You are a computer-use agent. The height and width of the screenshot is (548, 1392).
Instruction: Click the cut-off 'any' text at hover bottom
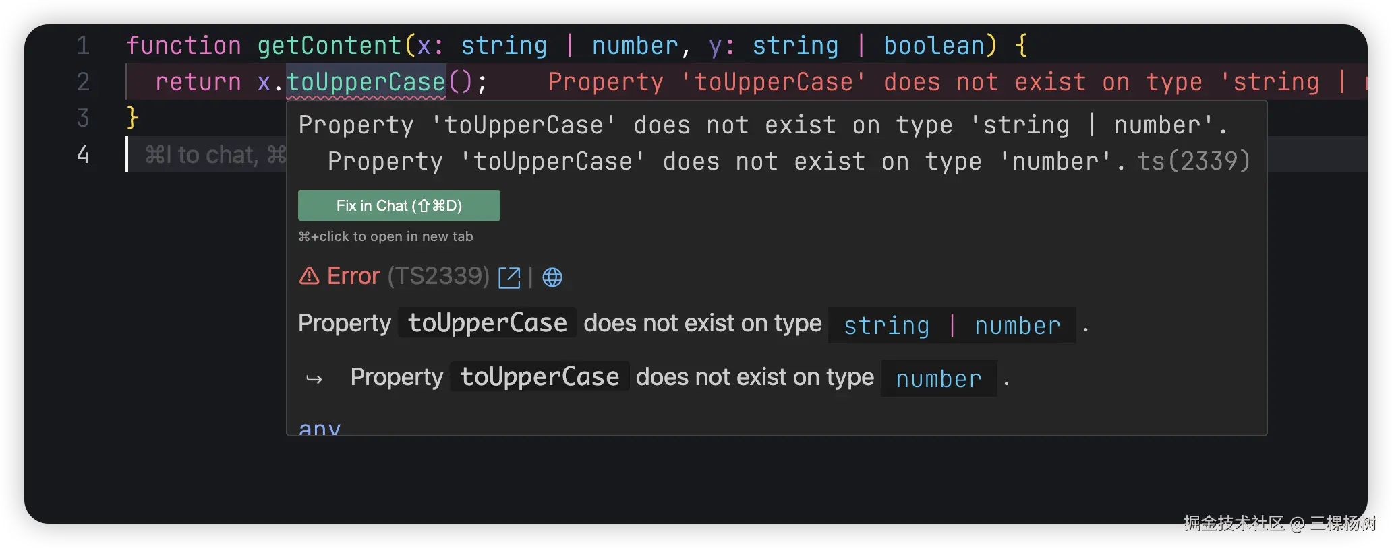pos(320,428)
